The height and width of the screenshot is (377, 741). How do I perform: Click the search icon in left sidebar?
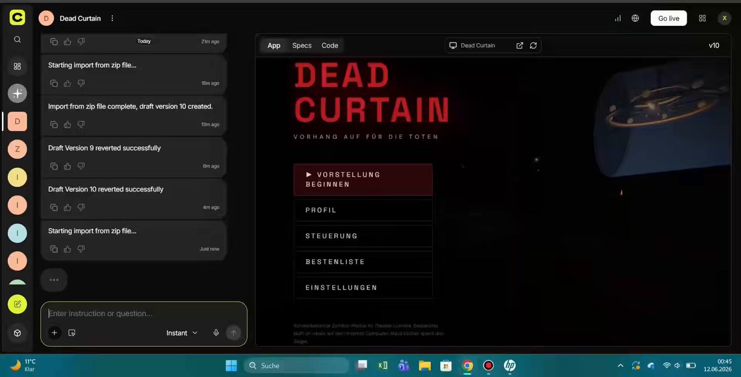tap(17, 39)
